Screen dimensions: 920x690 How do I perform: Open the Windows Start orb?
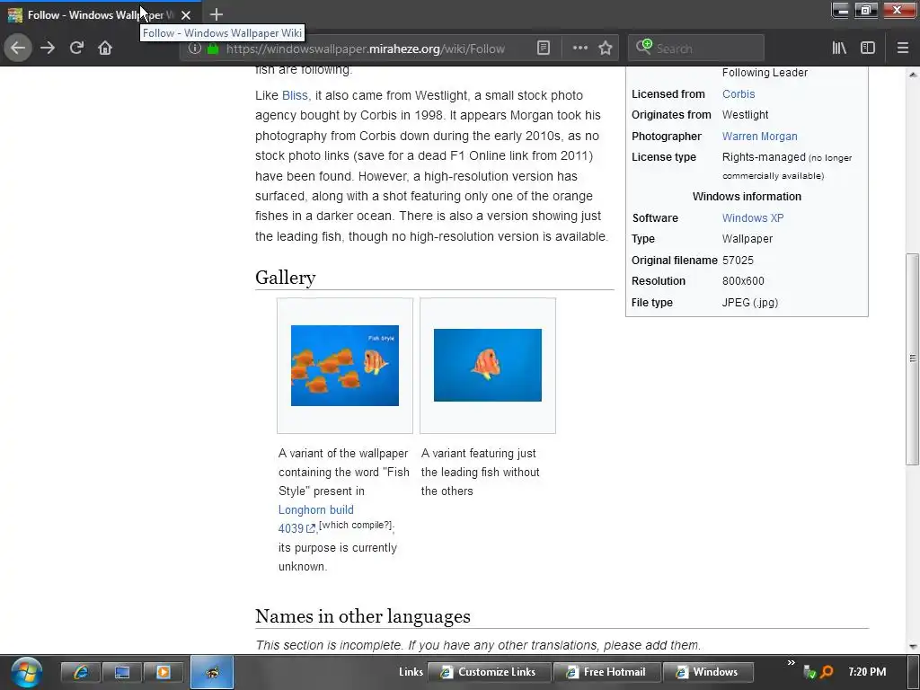[x=26, y=672]
